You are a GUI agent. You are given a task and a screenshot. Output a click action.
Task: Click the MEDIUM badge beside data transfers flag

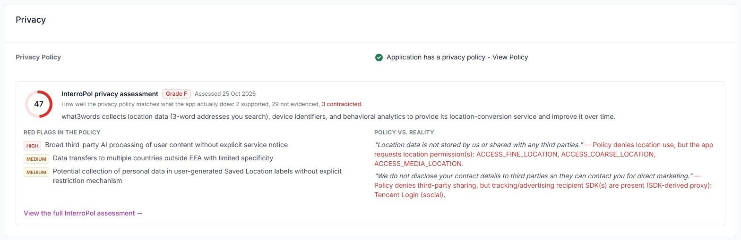(36, 159)
